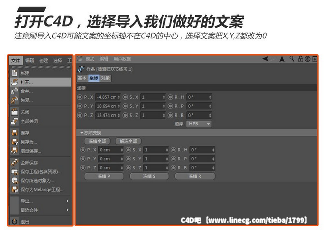Click the up arrow in attribute manager
Screen dimensions: 324x230
point(282,59)
